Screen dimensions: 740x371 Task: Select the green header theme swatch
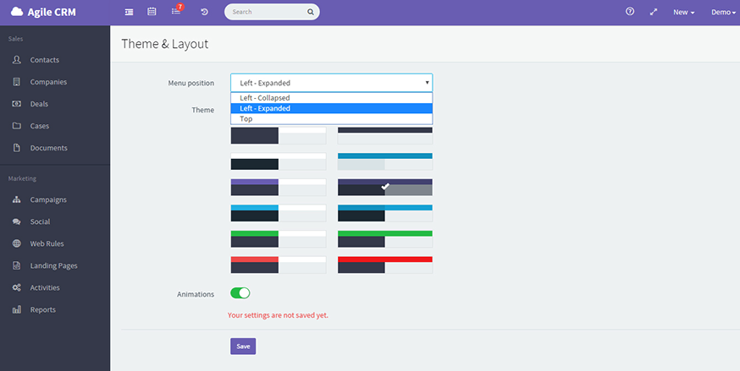385,239
